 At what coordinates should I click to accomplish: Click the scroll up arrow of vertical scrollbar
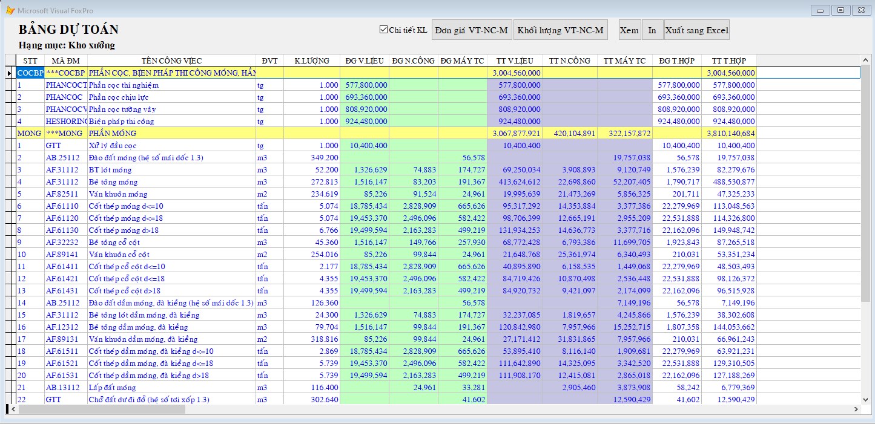tap(865, 60)
